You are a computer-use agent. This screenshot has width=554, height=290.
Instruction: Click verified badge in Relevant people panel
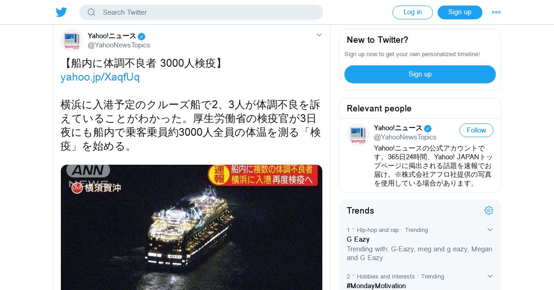click(428, 128)
